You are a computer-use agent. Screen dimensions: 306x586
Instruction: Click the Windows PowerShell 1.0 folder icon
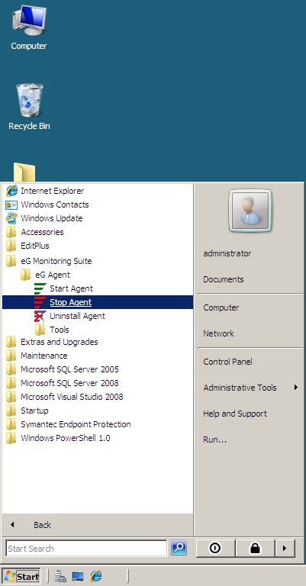click(x=11, y=438)
